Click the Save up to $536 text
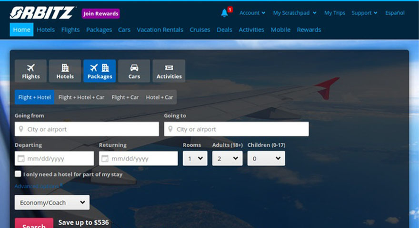Viewport: 419px width, 228px height. tap(84, 222)
